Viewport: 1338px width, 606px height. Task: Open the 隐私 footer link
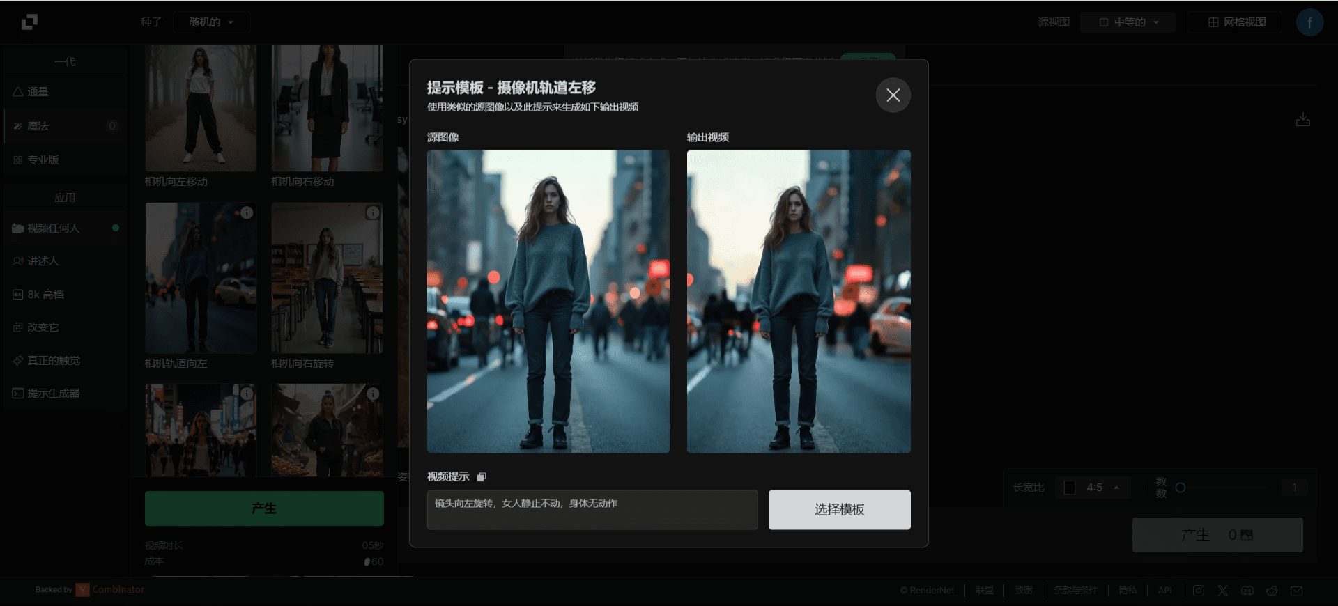(1128, 591)
